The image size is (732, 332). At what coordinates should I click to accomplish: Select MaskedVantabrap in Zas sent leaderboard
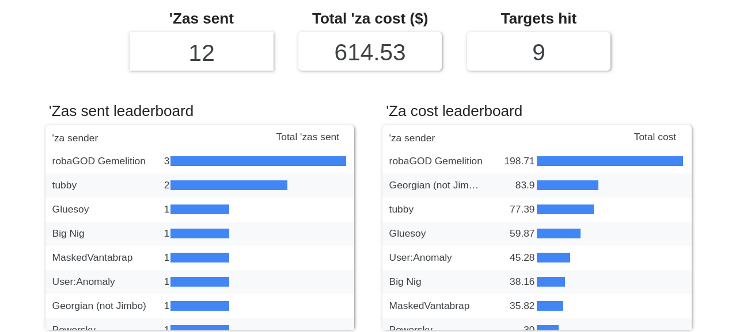click(x=92, y=258)
